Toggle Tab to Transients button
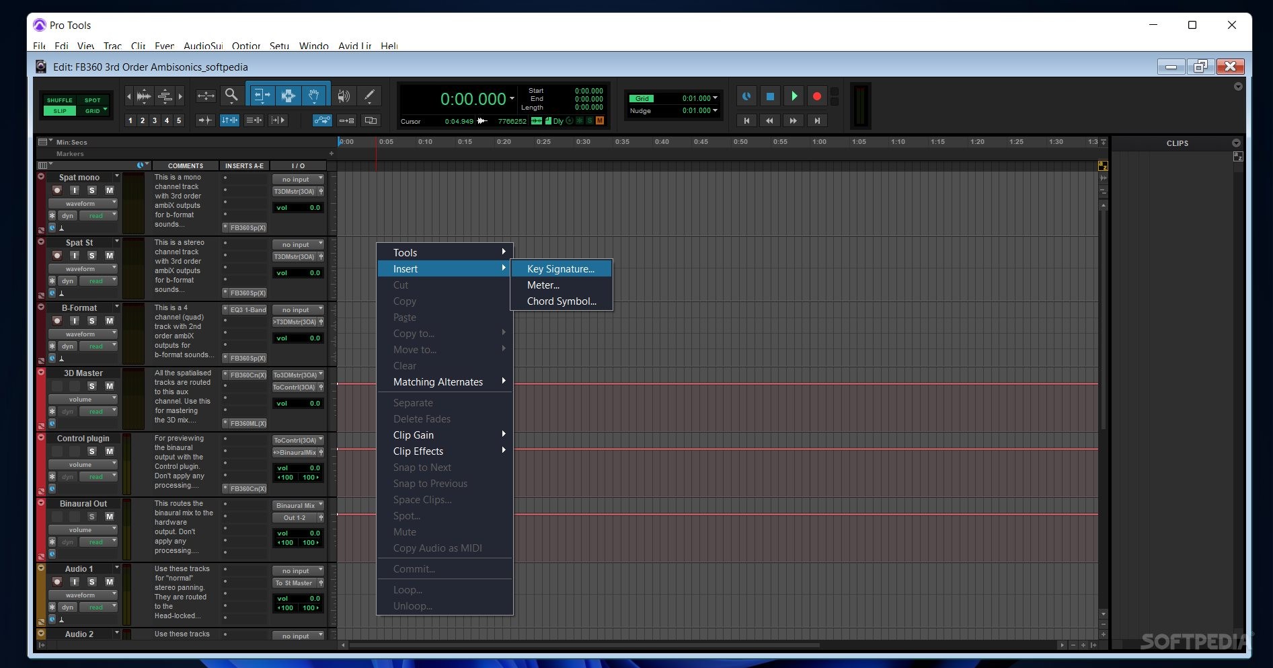Image resolution: width=1273 pixels, height=668 pixels. coord(204,120)
